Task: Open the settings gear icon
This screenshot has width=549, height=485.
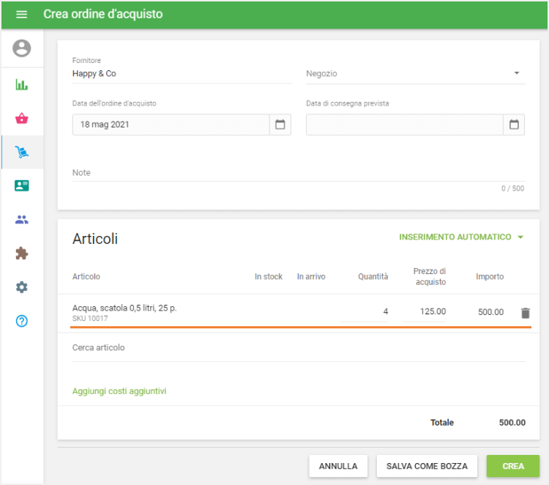Action: pyautogui.click(x=22, y=287)
